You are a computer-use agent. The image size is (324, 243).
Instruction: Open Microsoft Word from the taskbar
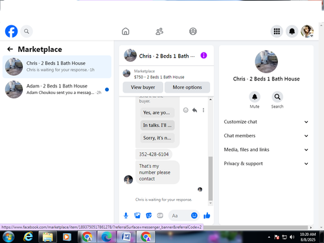click(126, 237)
